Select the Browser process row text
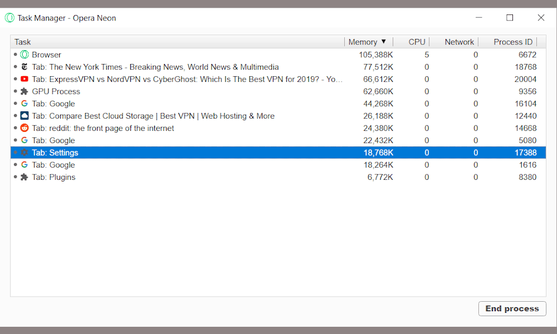This screenshot has height=334, width=557. pyautogui.click(x=46, y=55)
